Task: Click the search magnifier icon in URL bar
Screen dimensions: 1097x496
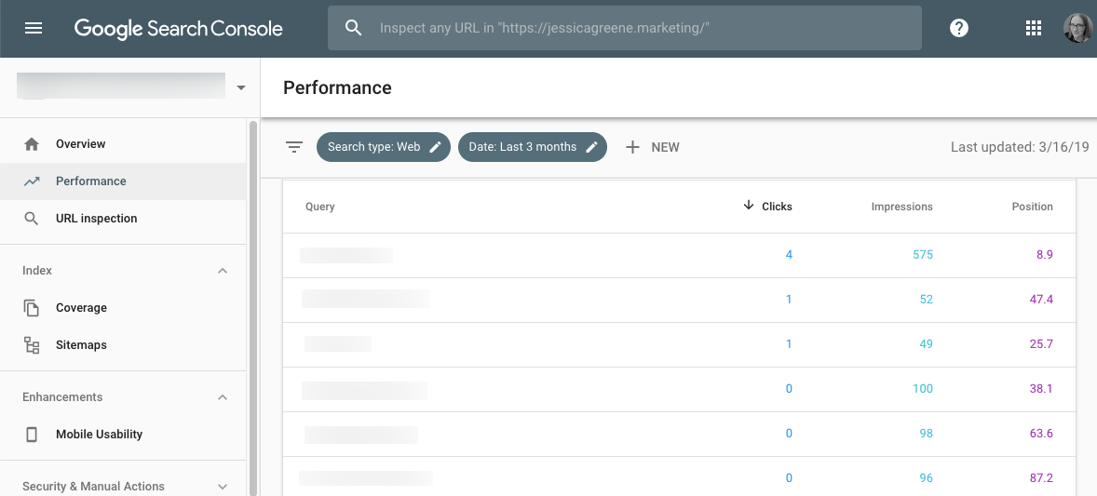Action: tap(353, 28)
